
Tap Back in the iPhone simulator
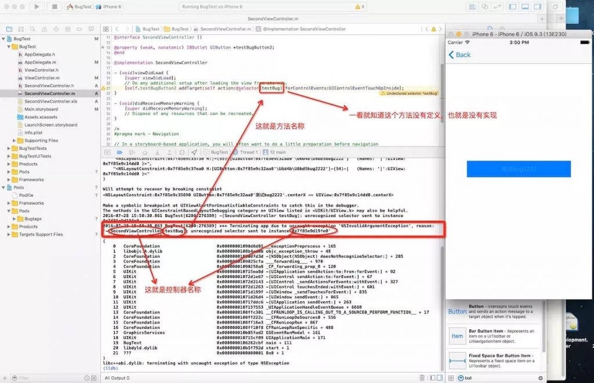coord(459,55)
